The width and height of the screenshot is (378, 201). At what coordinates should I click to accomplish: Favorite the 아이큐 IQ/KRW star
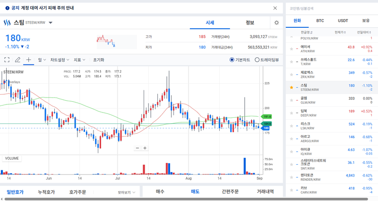coord(292,152)
